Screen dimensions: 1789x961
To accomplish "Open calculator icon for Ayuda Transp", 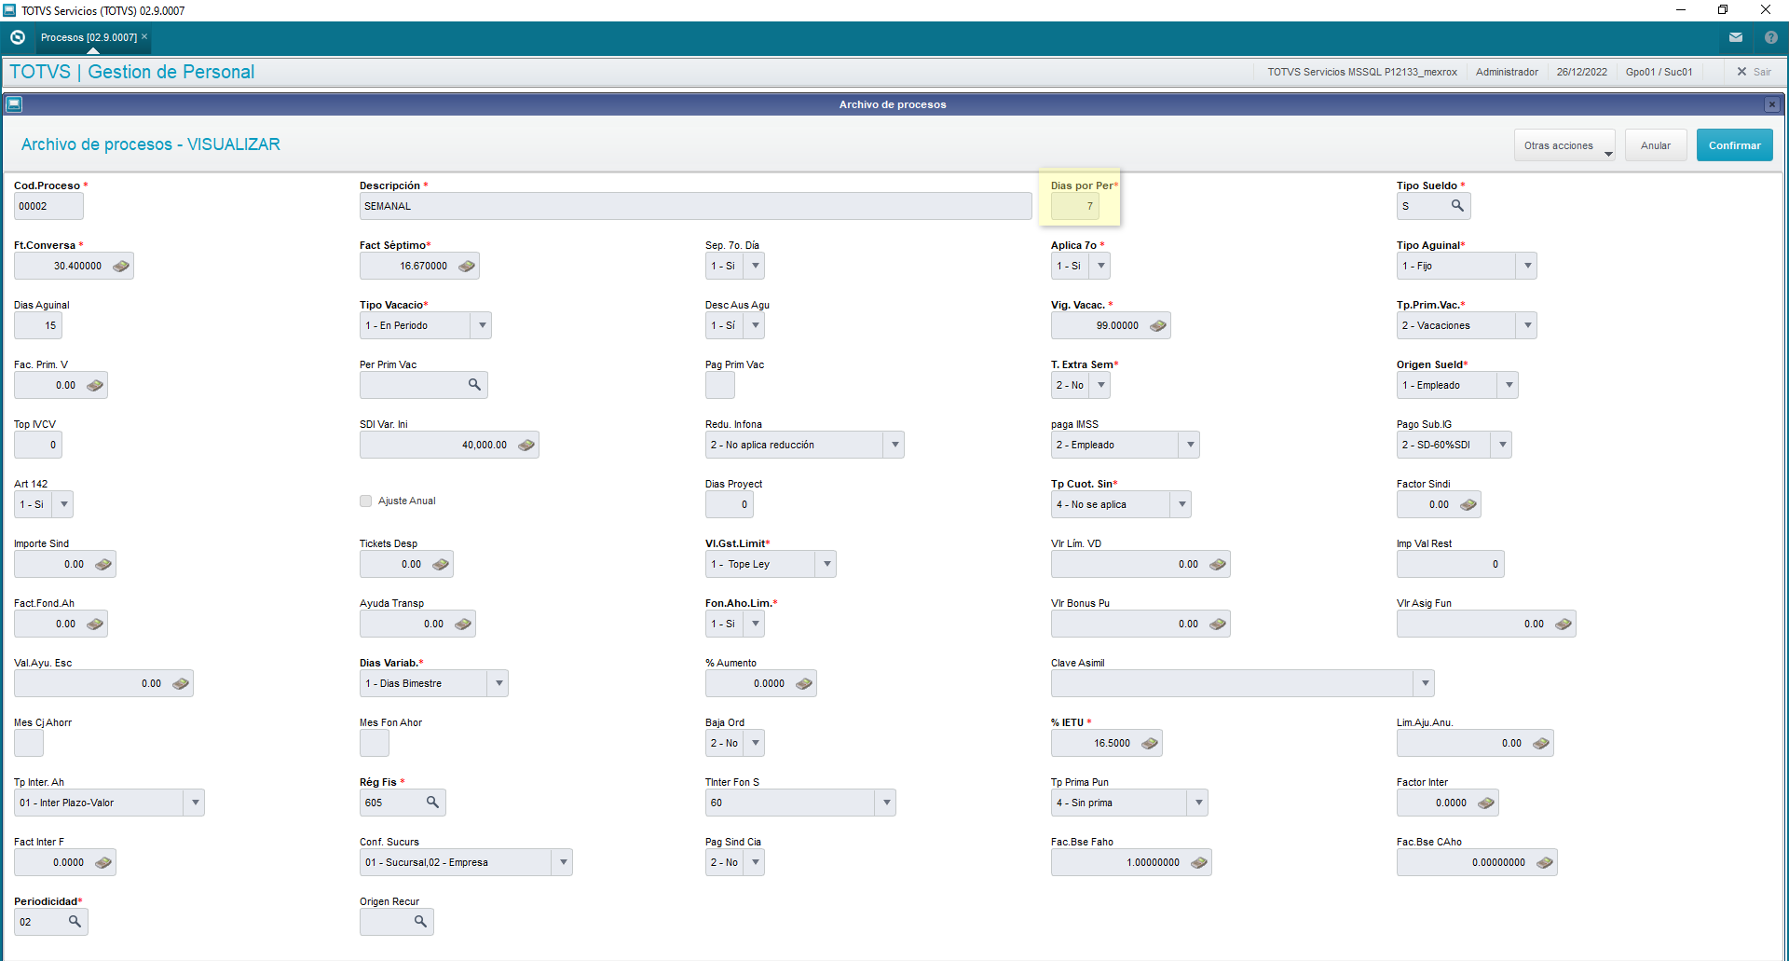I will coord(463,625).
